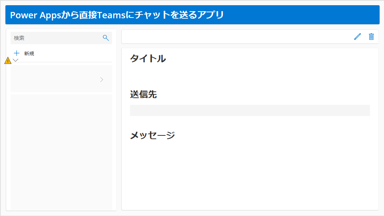Click the pencil edit icon

(357, 37)
